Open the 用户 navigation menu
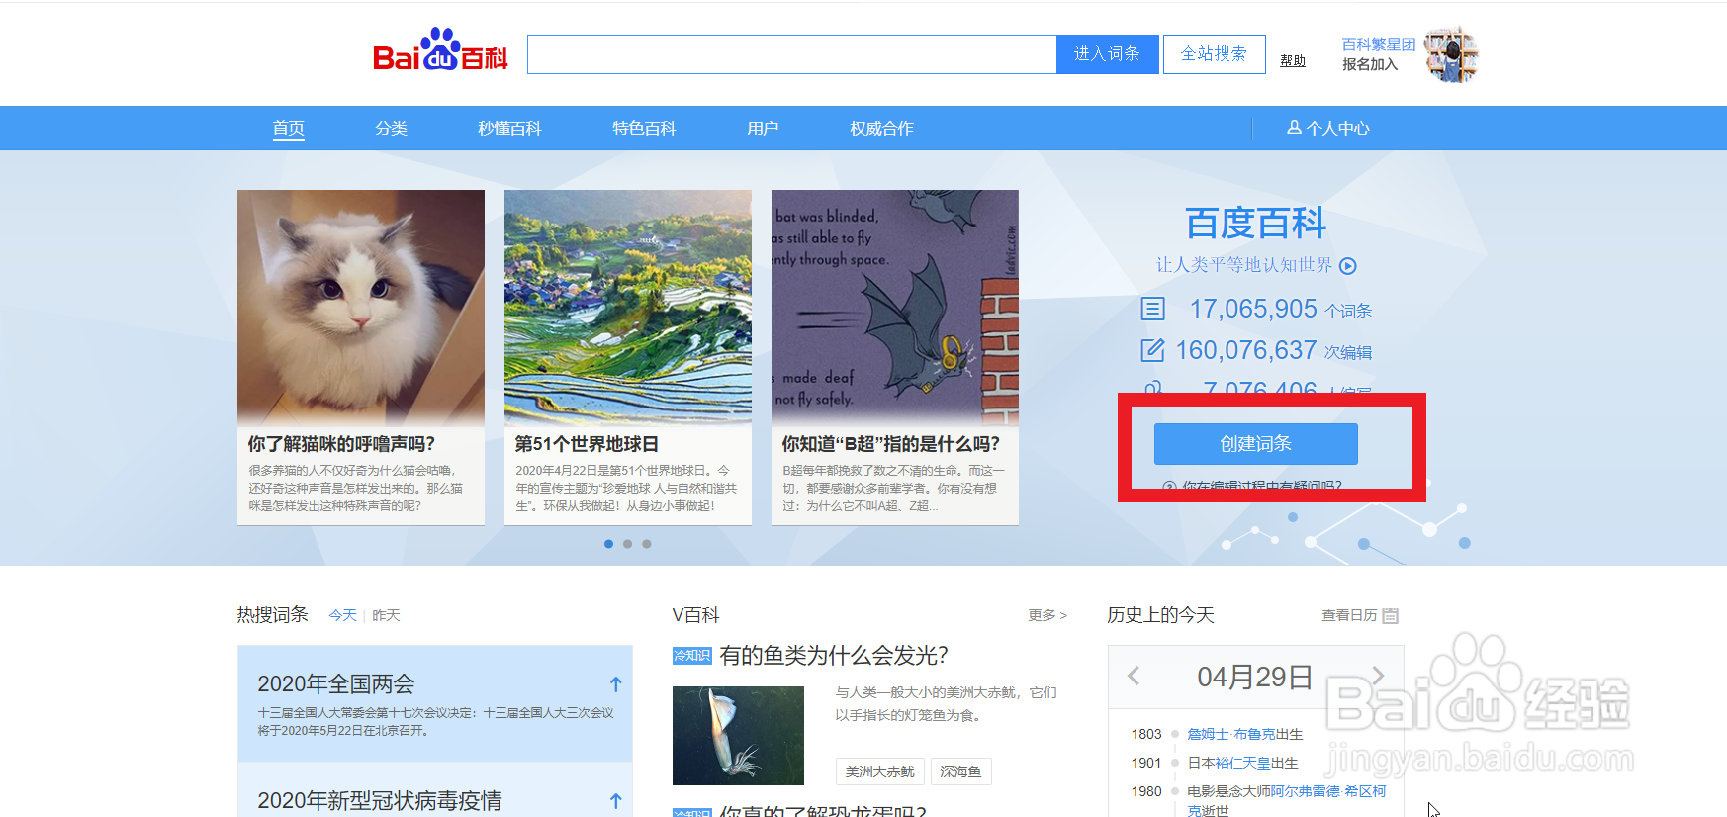1727x817 pixels. [763, 128]
